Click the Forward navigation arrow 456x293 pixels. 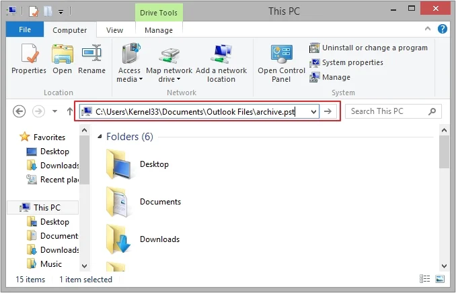(x=38, y=111)
